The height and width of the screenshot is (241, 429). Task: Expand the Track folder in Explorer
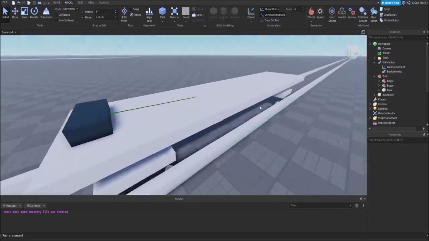coord(375,58)
